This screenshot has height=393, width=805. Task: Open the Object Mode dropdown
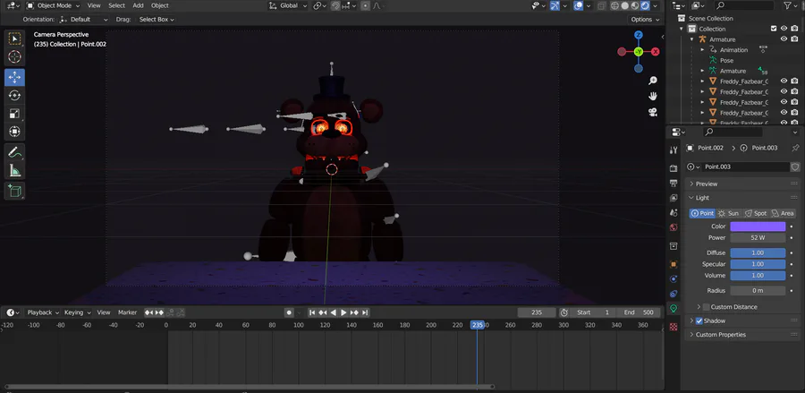click(54, 5)
